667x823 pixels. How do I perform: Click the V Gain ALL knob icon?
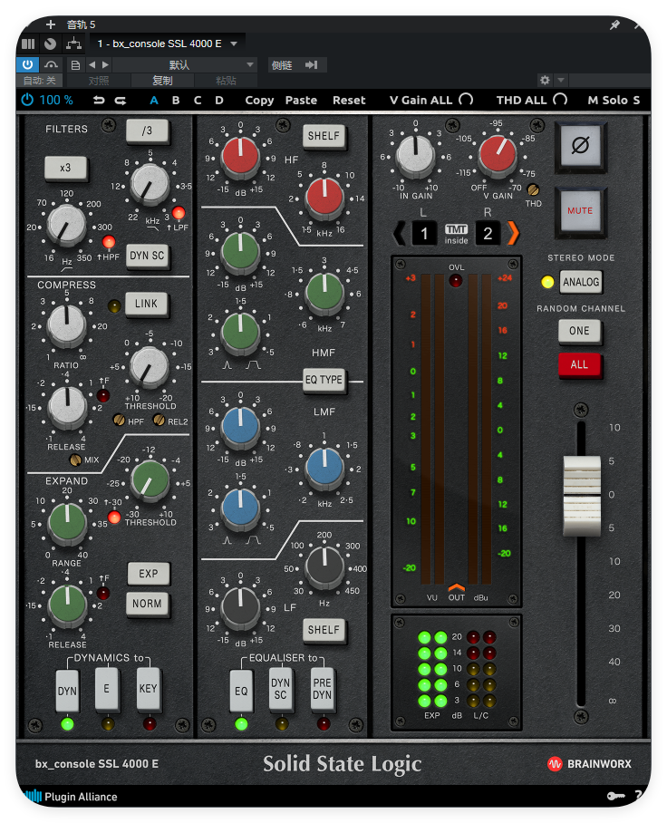(x=466, y=99)
